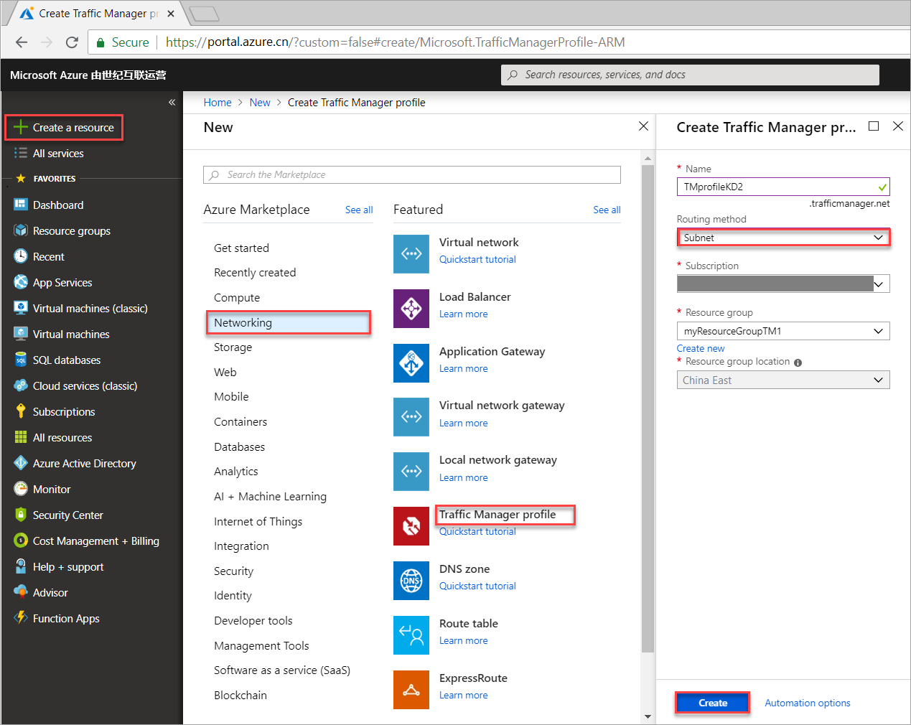Open Azure Active Directory from sidebar
This screenshot has width=911, height=725.
tap(84, 464)
